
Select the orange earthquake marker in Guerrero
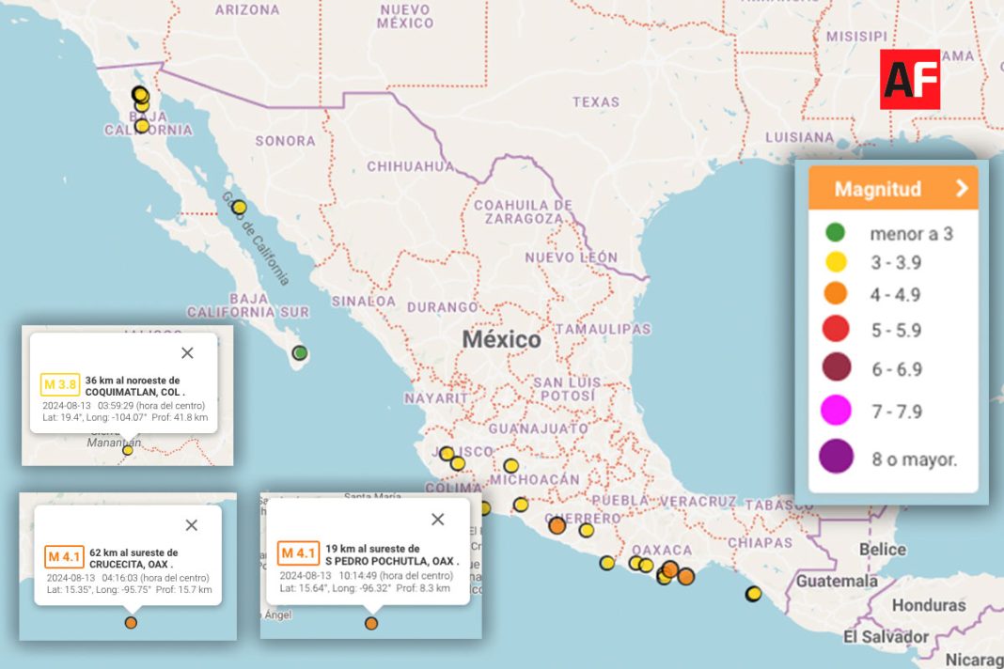point(557,526)
